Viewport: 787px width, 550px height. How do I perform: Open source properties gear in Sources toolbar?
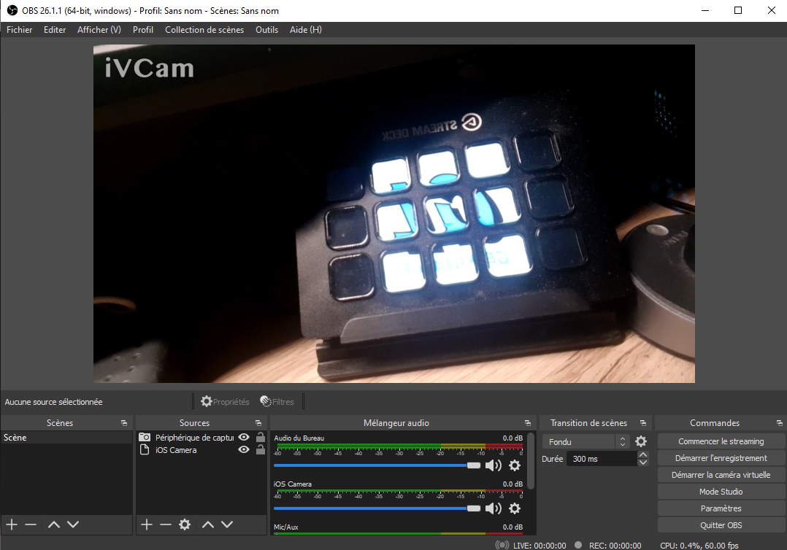click(185, 524)
